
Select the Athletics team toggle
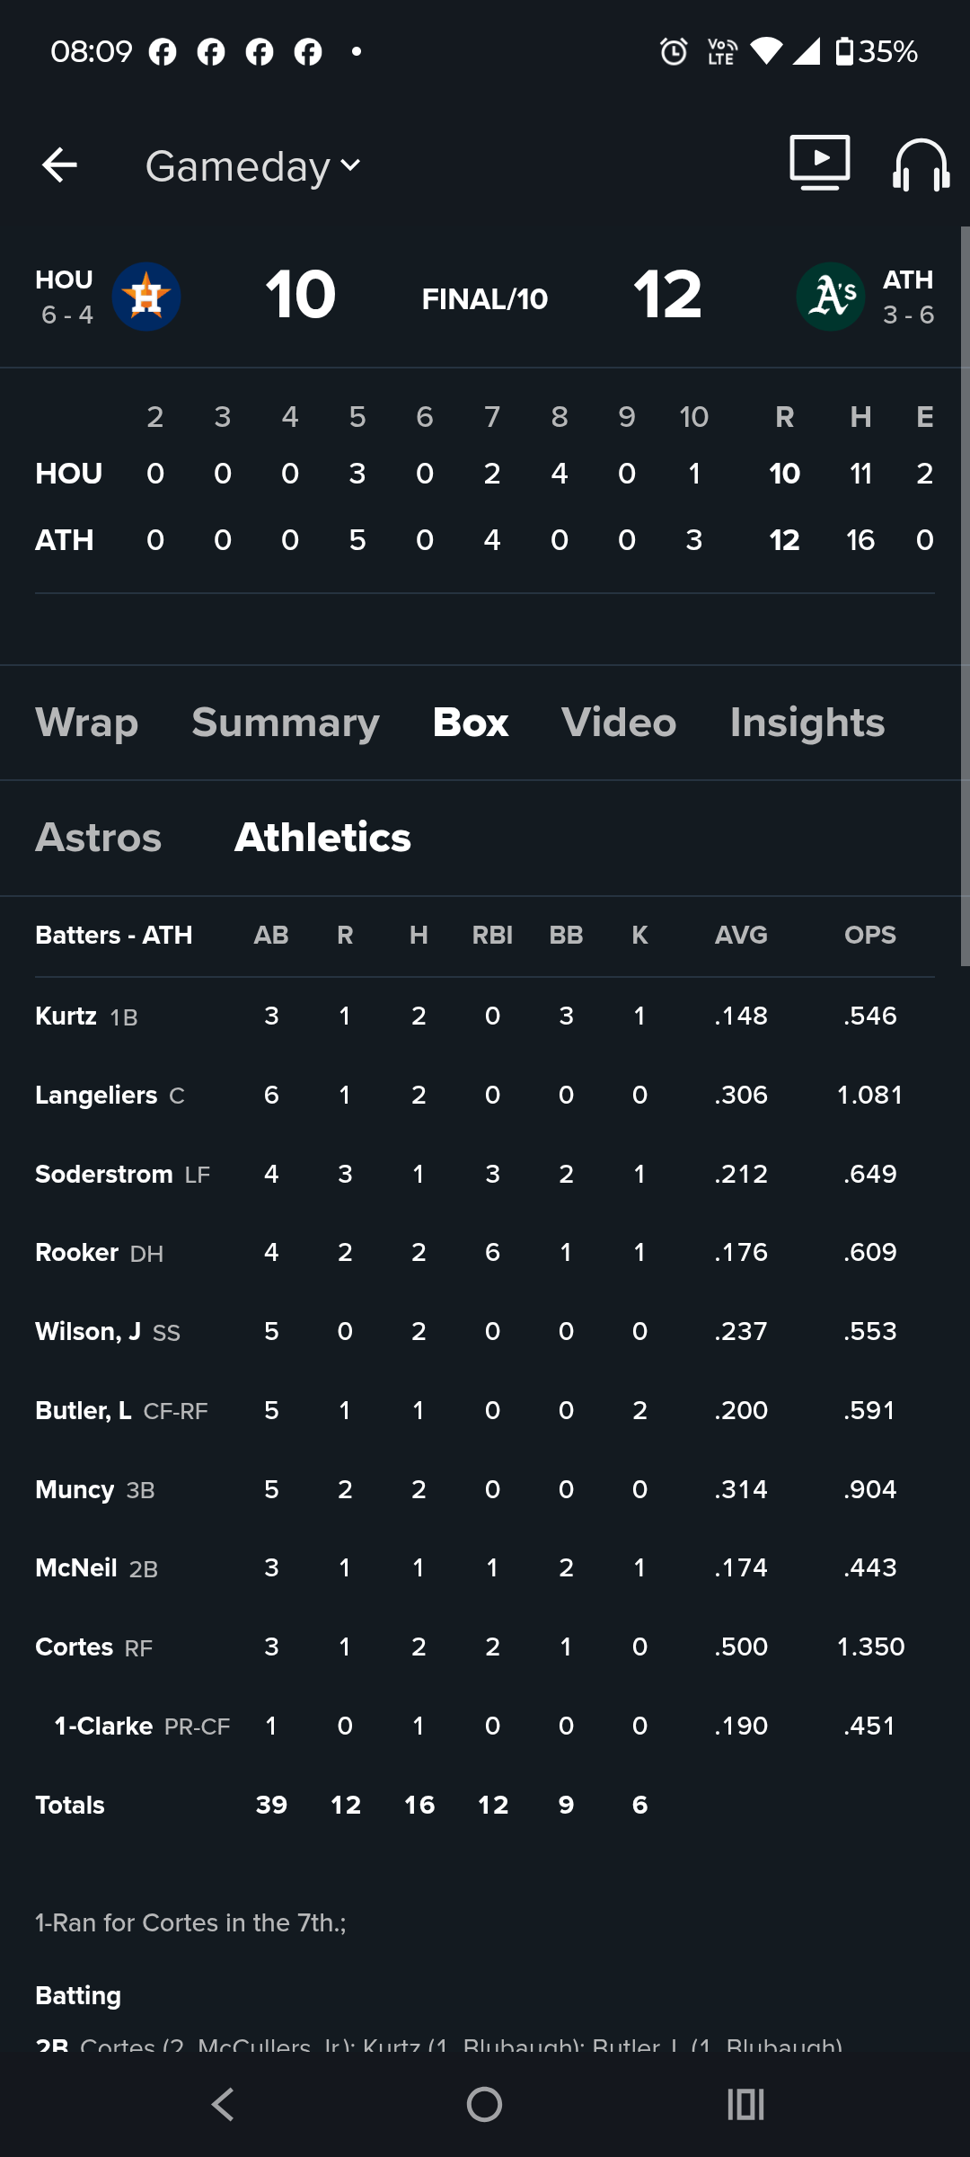click(322, 838)
